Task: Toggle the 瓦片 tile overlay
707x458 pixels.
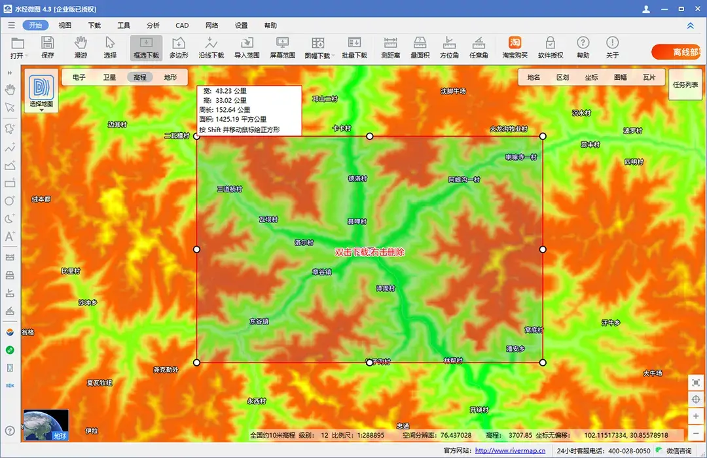Action: point(649,78)
